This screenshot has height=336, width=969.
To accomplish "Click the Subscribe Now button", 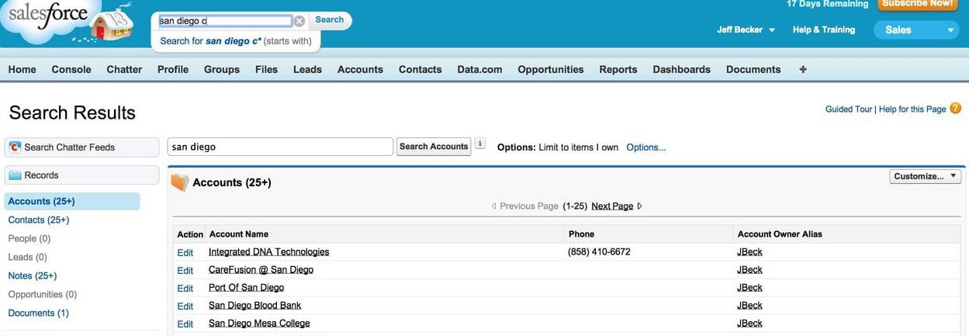I will 917,4.
